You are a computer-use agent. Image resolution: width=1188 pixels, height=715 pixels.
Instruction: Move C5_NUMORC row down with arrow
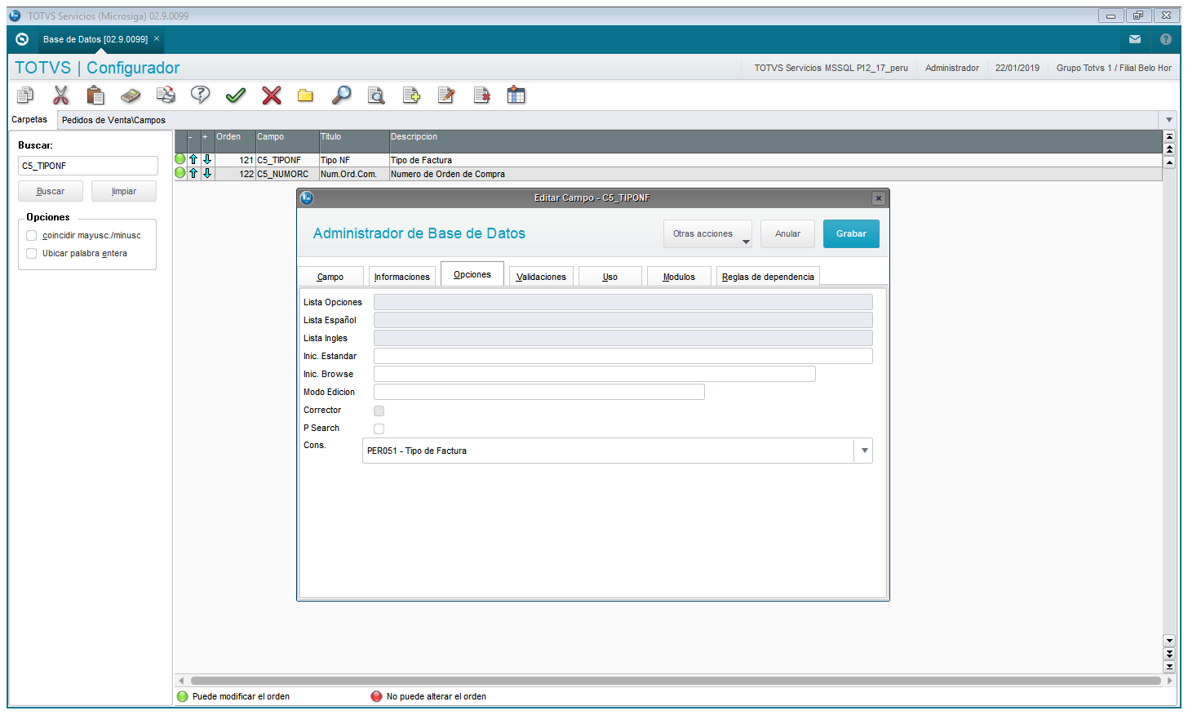[207, 174]
